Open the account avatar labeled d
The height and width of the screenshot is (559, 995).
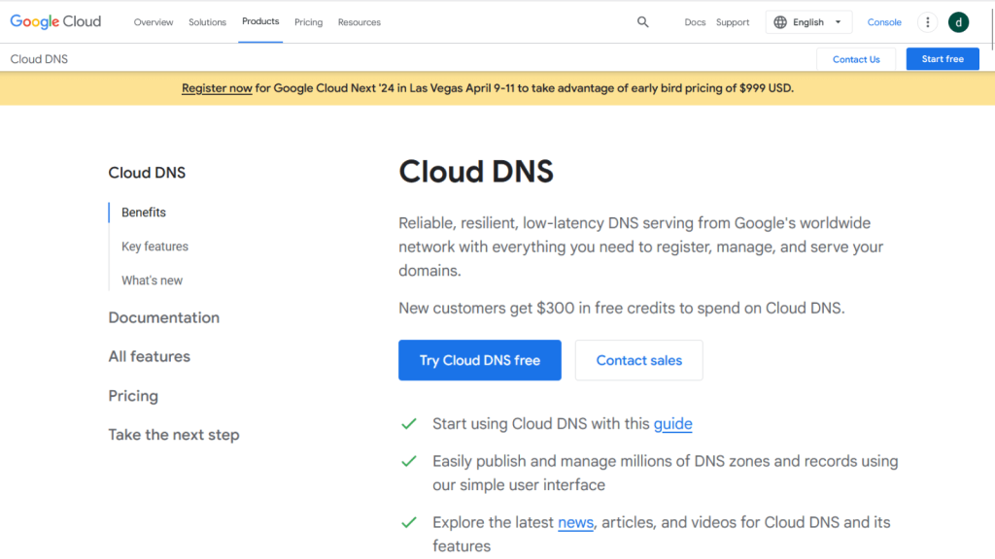coord(958,22)
